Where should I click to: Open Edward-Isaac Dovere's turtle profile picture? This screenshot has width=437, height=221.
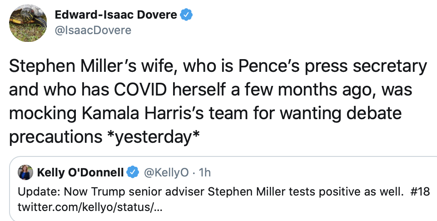pyautogui.click(x=28, y=23)
